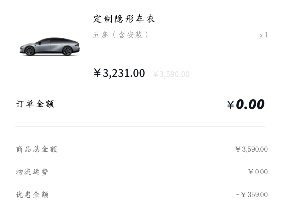Image resolution: width=283 pixels, height=212 pixels.
Task: Click the ¥0.00 shipping fee value
Action: [x=258, y=172]
